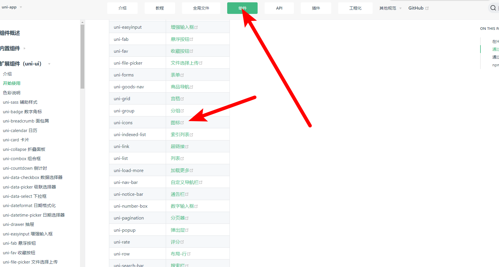The width and height of the screenshot is (499, 267).
Task: Open uni-fab 悬浮按钮 sidebar item
Action: pyautogui.click(x=19, y=243)
